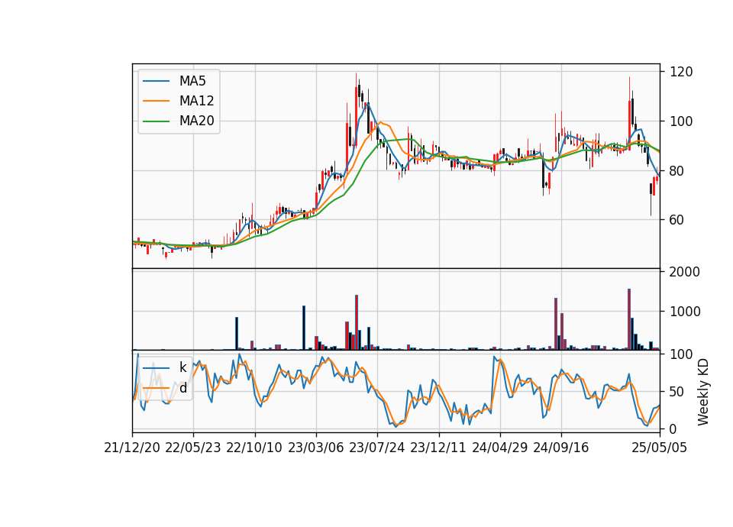Click the 1000 volume axis tick label
This screenshot has height=527, width=733.
click(x=685, y=312)
